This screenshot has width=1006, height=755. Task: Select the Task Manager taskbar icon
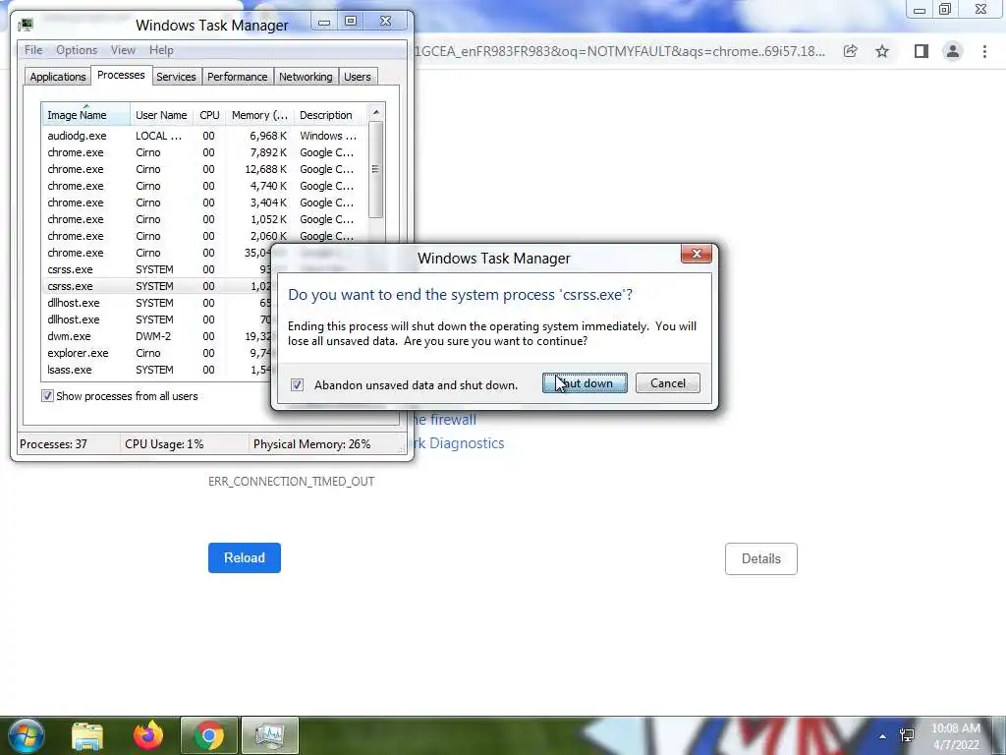269,735
